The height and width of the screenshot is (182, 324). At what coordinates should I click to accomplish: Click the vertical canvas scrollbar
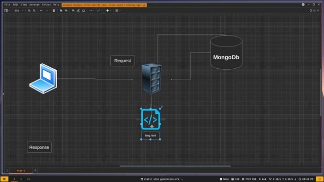(320, 92)
